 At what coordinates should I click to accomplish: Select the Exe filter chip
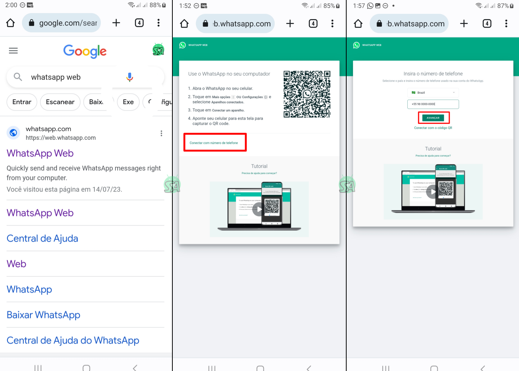tap(128, 102)
